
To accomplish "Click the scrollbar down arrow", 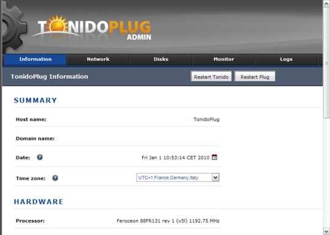I will [x=326, y=231].
